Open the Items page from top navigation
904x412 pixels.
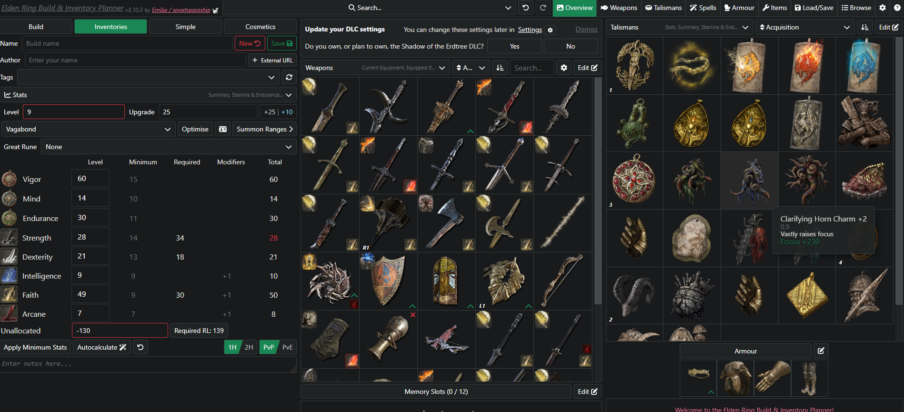click(774, 8)
